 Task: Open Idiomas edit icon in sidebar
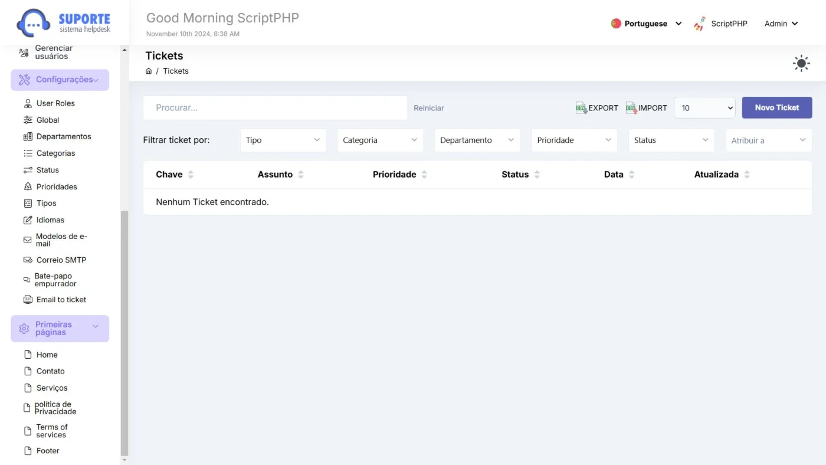point(28,220)
